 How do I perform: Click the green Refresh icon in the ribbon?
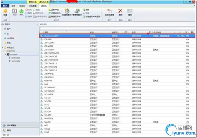[x=84, y=10]
